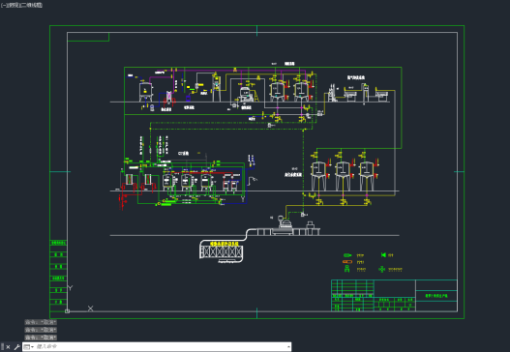Close the command line window
The image size is (510, 352).
pyautogui.click(x=8, y=347)
